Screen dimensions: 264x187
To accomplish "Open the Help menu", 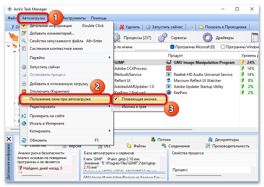I will pos(99,18).
